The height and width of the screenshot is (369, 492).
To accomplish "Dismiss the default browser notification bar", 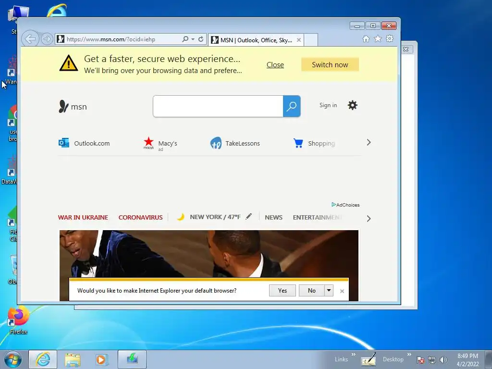I will 342,291.
